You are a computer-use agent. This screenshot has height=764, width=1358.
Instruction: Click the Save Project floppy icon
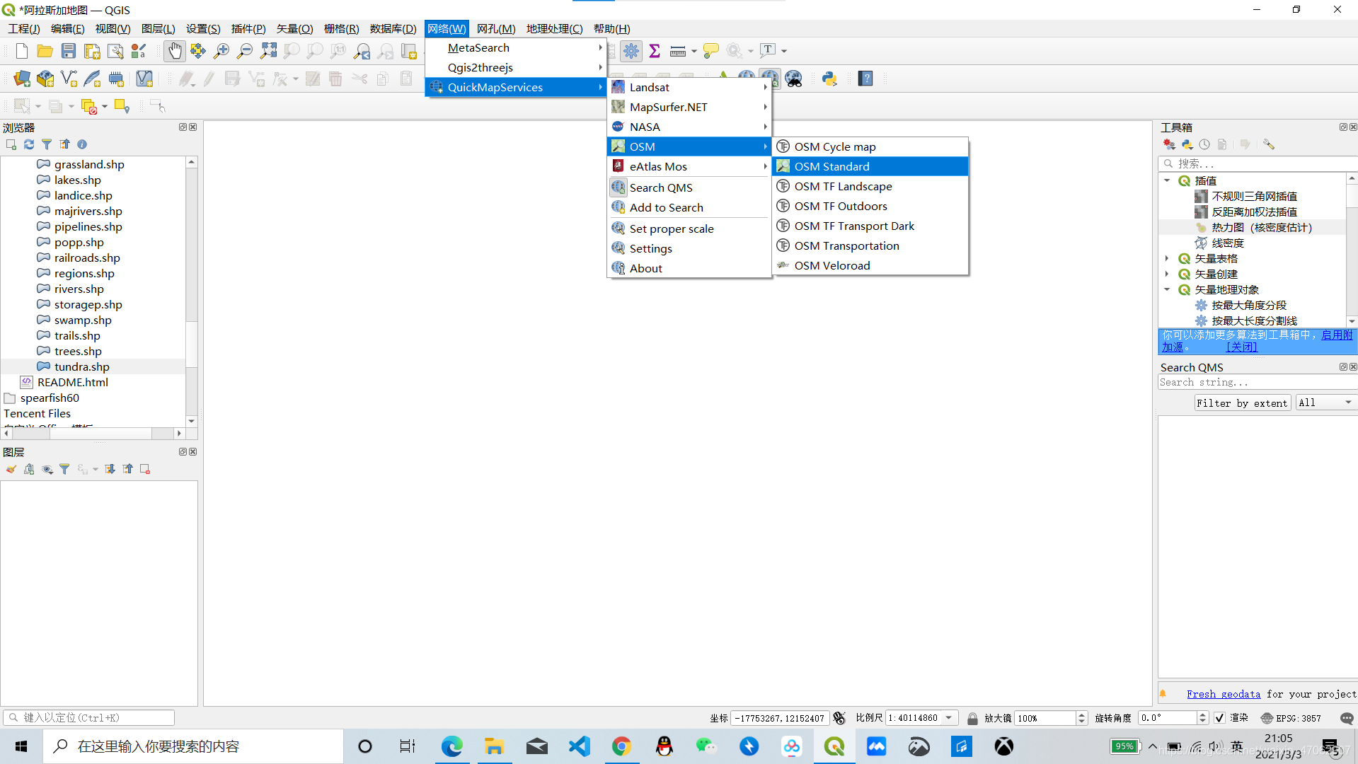[x=69, y=51]
